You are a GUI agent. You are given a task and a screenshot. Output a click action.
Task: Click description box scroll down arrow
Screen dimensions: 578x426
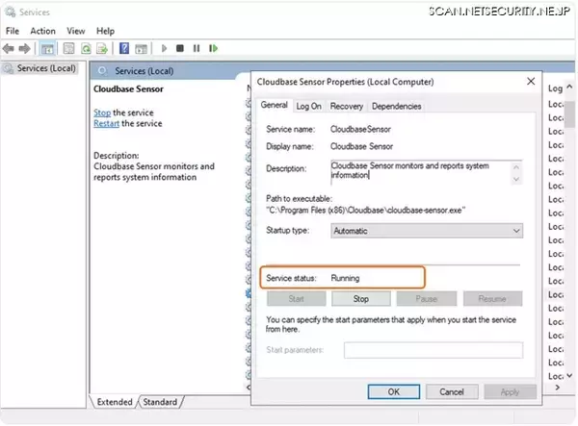tap(516, 179)
